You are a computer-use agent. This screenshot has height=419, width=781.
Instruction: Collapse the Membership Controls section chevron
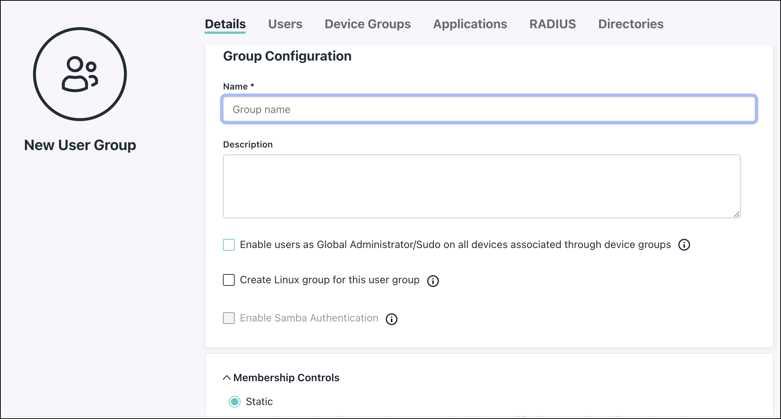point(227,378)
